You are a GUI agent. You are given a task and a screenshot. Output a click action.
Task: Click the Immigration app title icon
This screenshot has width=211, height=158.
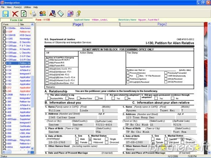2,3
